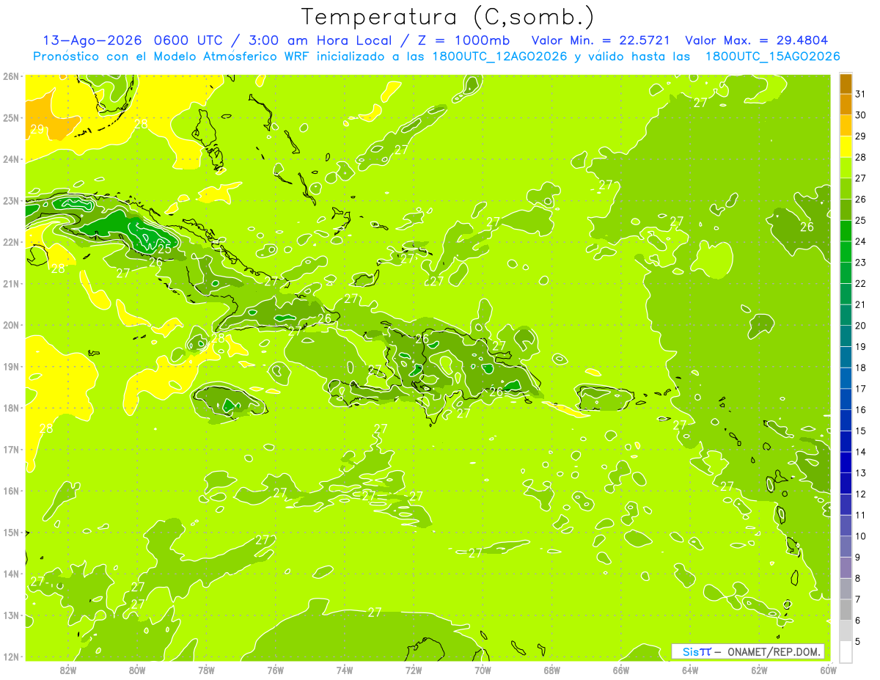Select the gray swatch between legend 7 and 8

(846, 588)
